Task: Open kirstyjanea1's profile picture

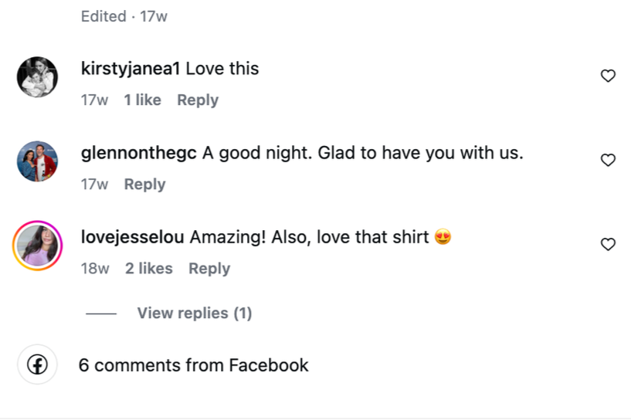Action: coord(37,77)
